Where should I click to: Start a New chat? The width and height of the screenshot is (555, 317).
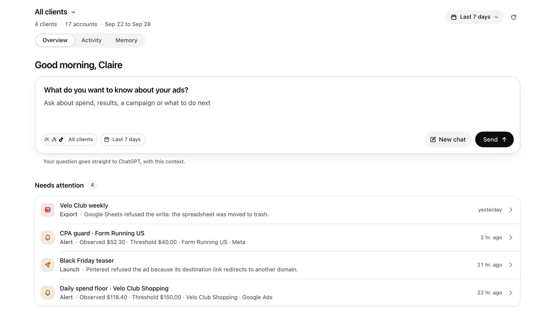[x=448, y=139]
